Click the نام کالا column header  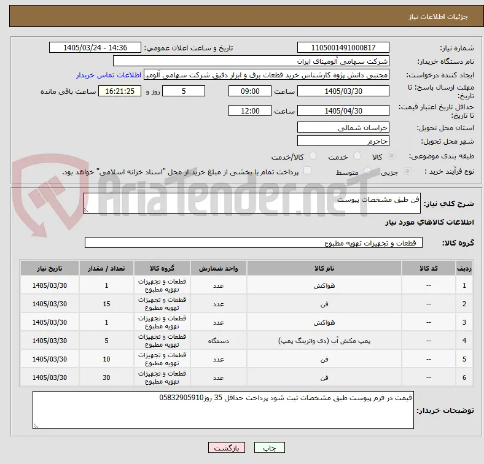pyautogui.click(x=324, y=268)
